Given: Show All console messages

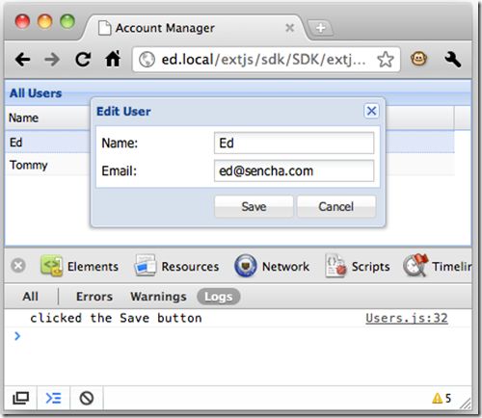Looking at the screenshot, I should pyautogui.click(x=31, y=297).
